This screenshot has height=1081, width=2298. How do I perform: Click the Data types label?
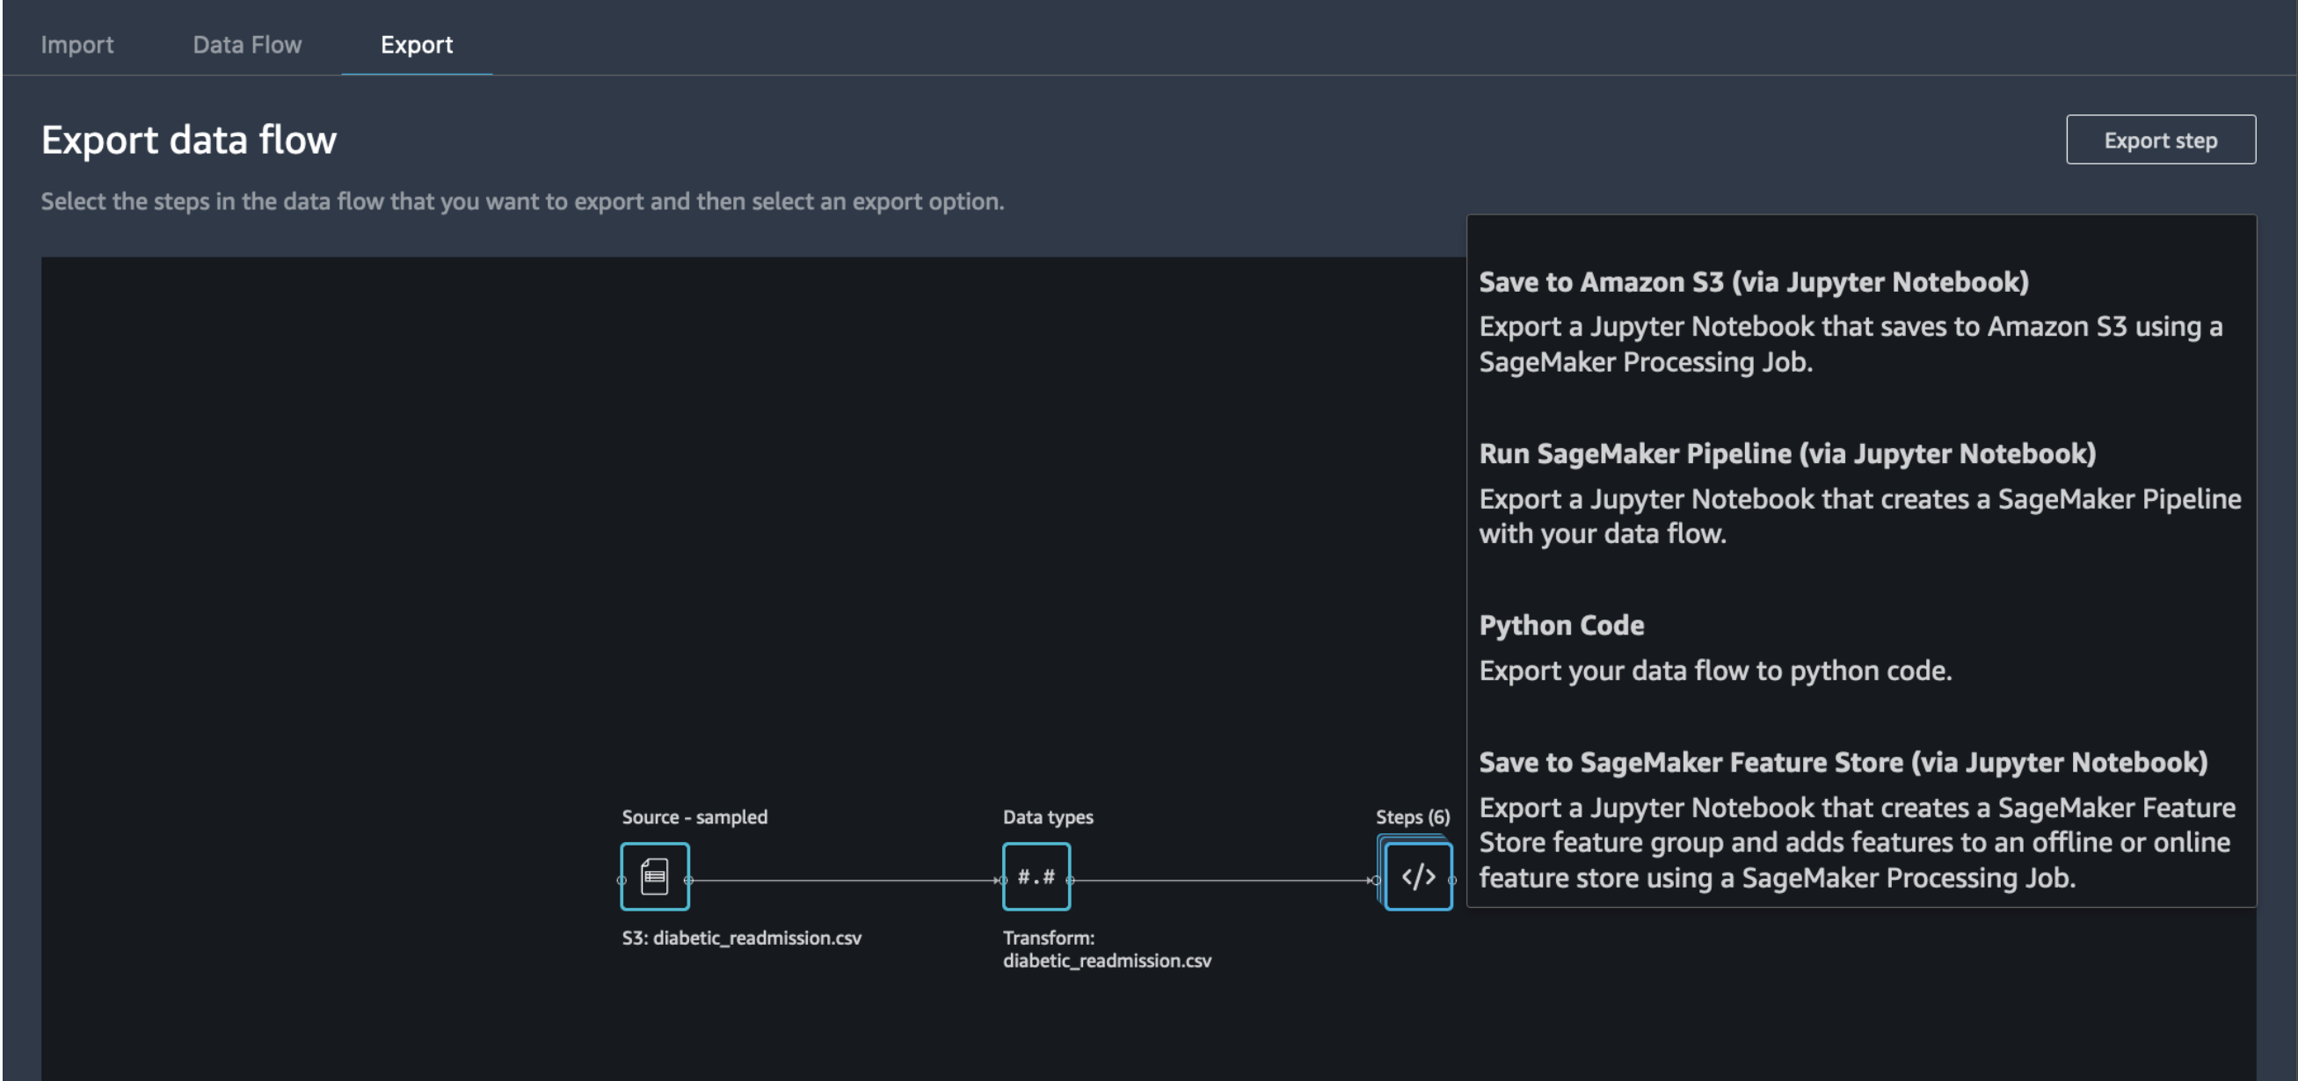[1047, 817]
